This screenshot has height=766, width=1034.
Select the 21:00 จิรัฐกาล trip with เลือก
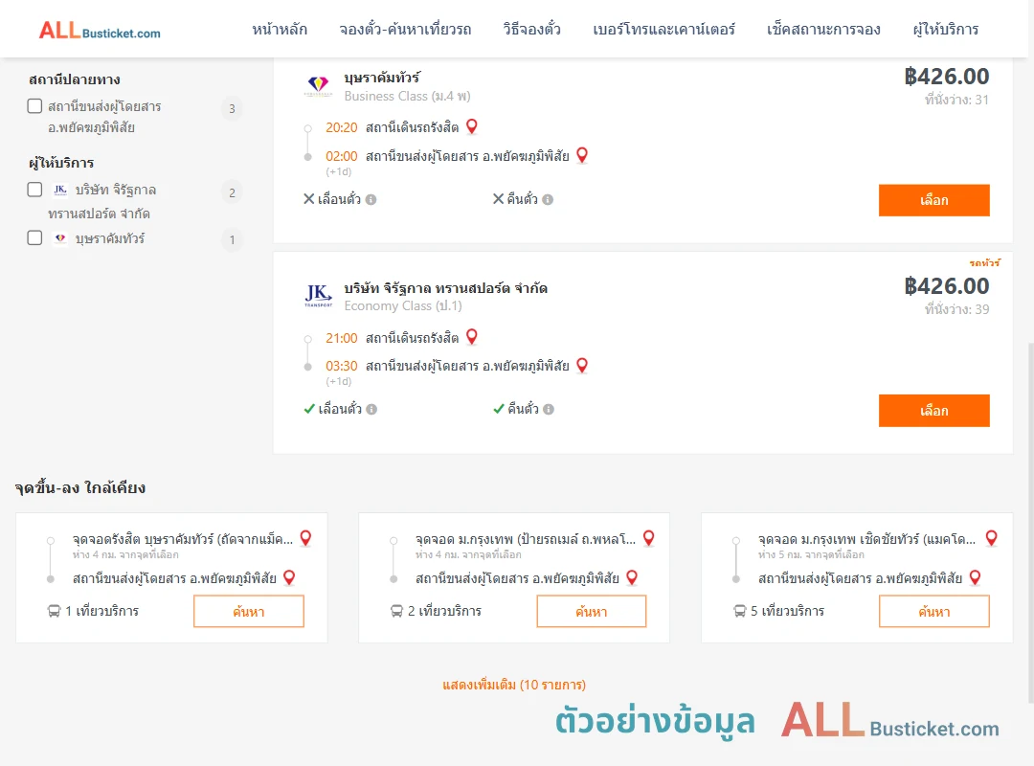(x=933, y=411)
